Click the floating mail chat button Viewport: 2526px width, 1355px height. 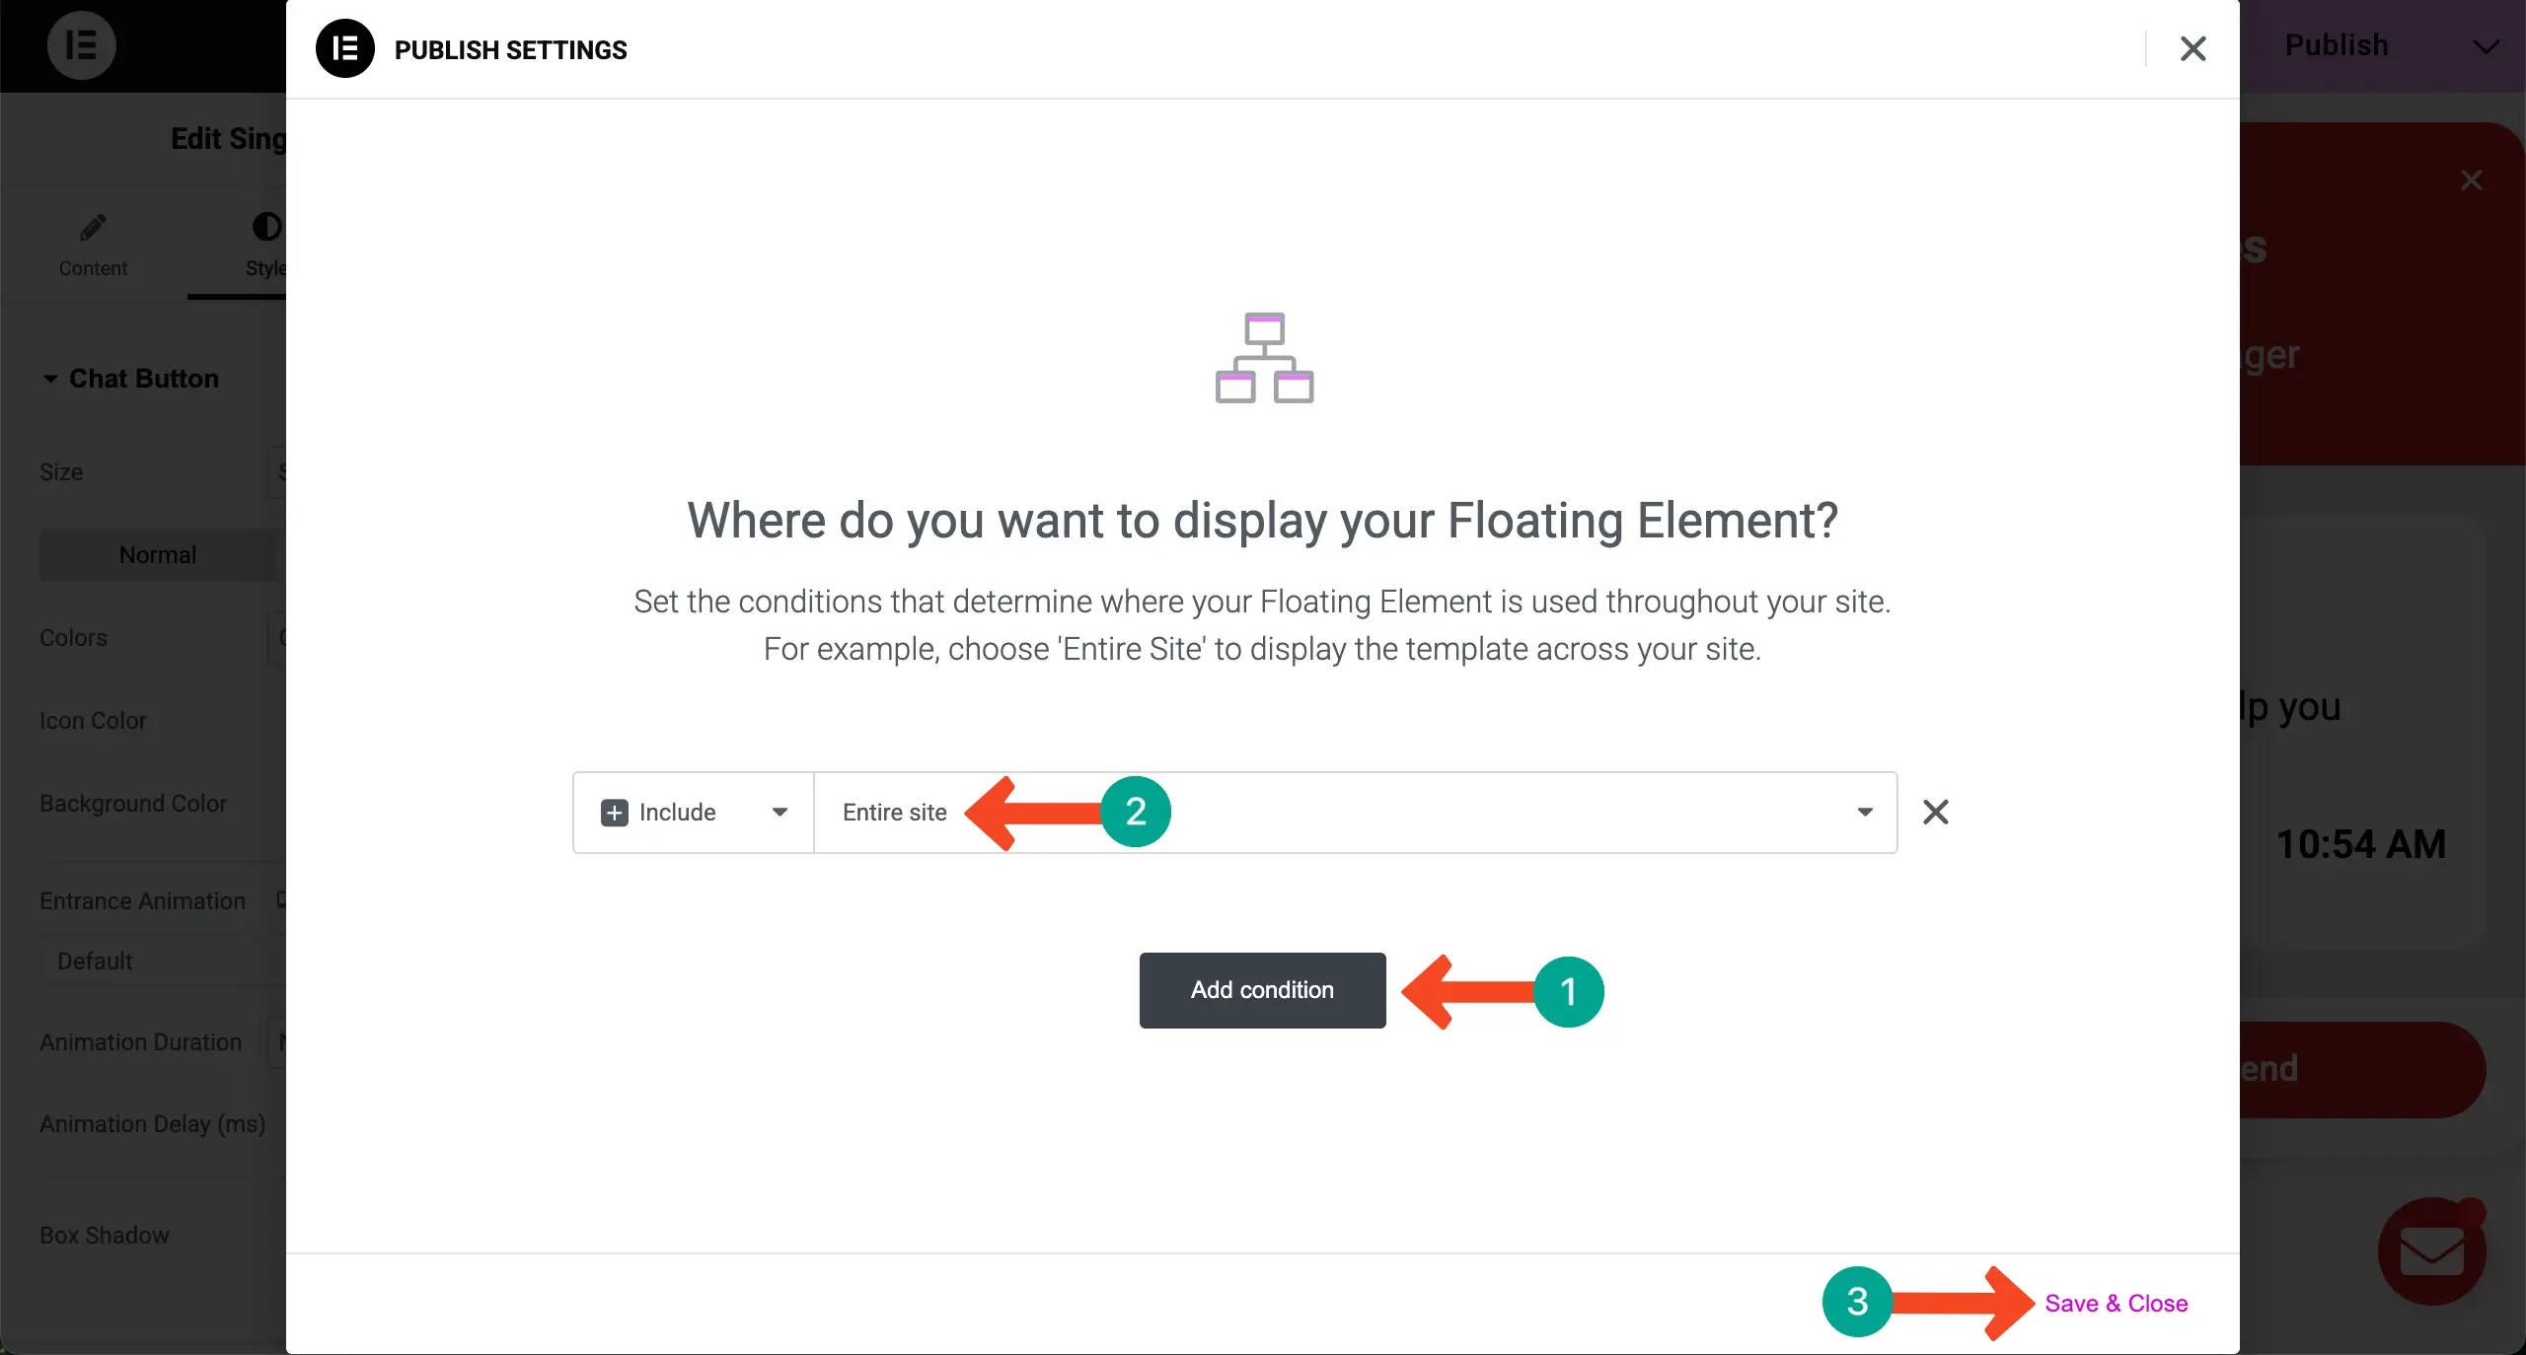pos(2431,1251)
